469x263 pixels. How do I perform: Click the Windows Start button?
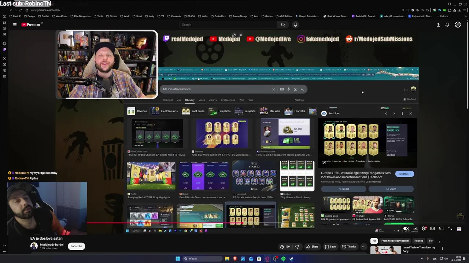pyautogui.click(x=178, y=259)
